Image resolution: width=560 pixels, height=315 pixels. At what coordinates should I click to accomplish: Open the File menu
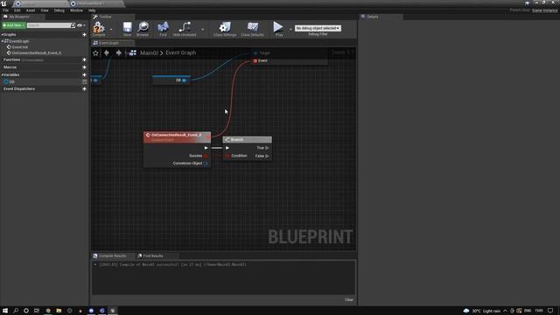pyautogui.click(x=6, y=10)
